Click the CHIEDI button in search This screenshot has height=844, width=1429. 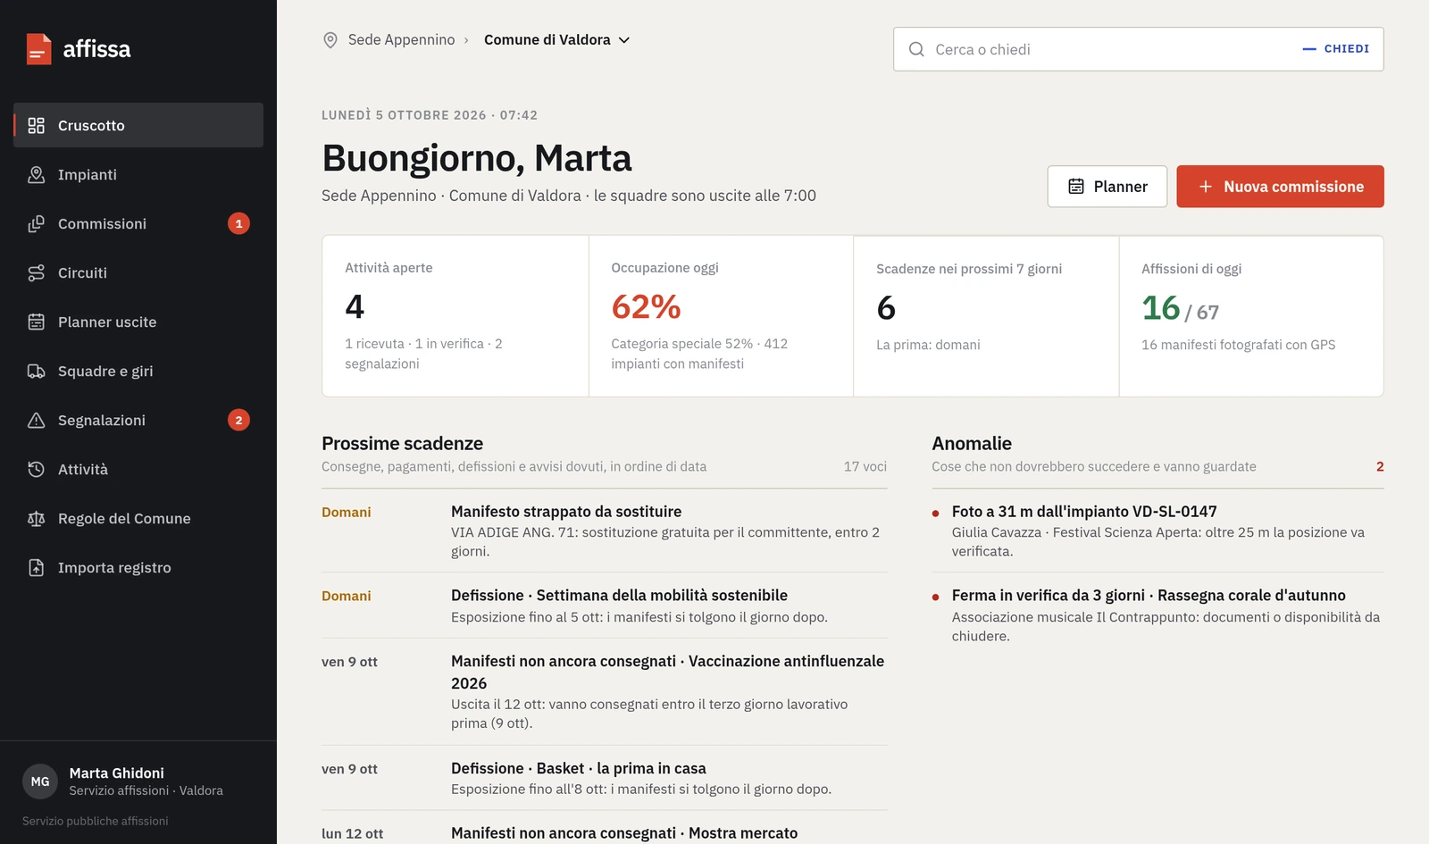[1336, 49]
